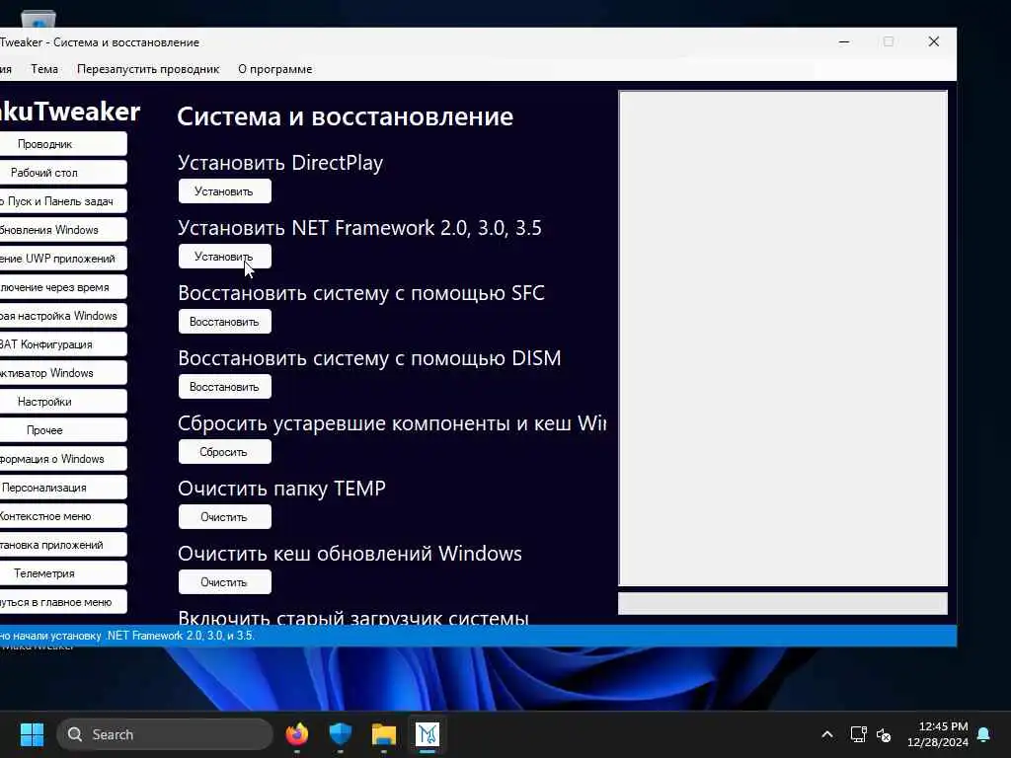The image size is (1011, 758).
Task: Open the Тема menu
Action: 43,69
